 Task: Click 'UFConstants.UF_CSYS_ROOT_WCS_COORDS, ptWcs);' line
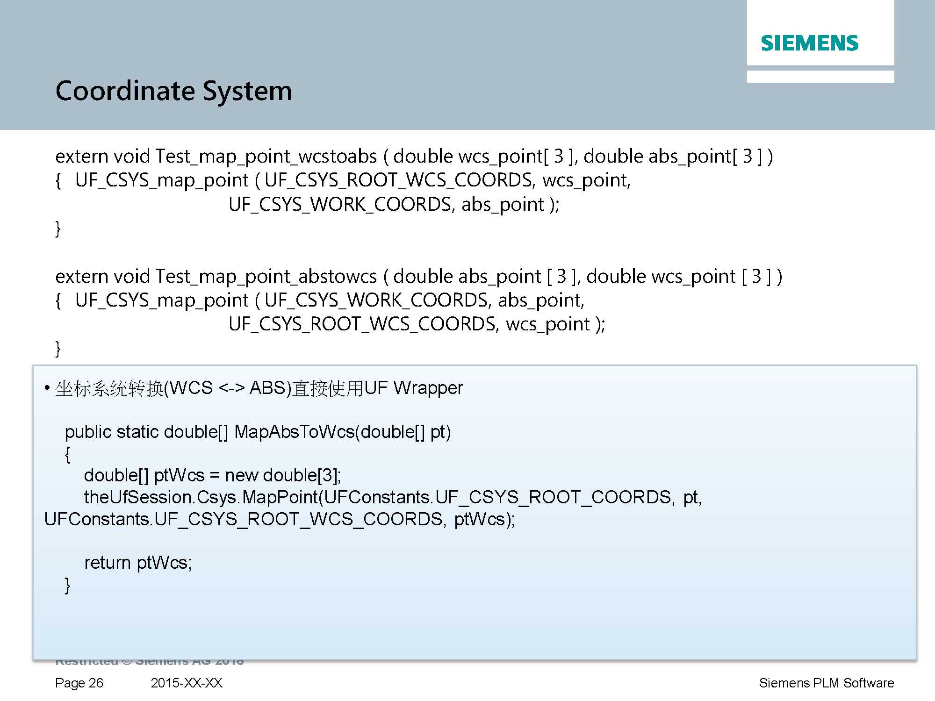(x=280, y=519)
